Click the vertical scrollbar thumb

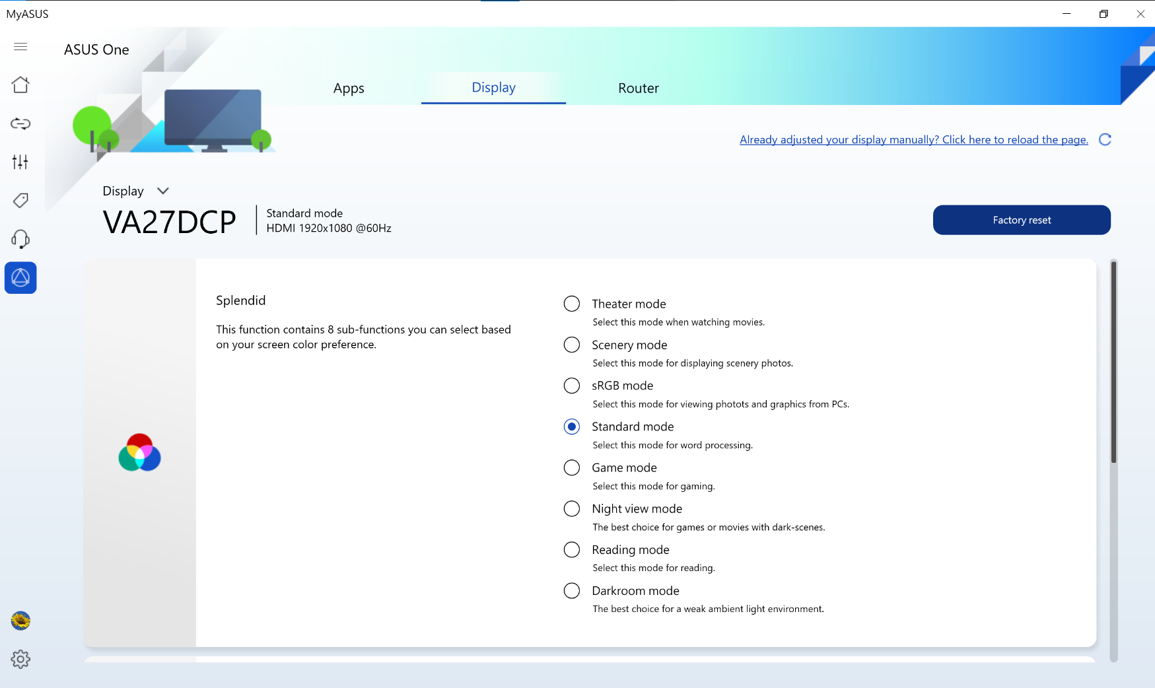point(1113,362)
